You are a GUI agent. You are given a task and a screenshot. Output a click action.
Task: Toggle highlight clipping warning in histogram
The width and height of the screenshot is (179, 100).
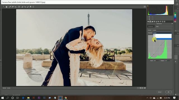[x=172, y=6]
